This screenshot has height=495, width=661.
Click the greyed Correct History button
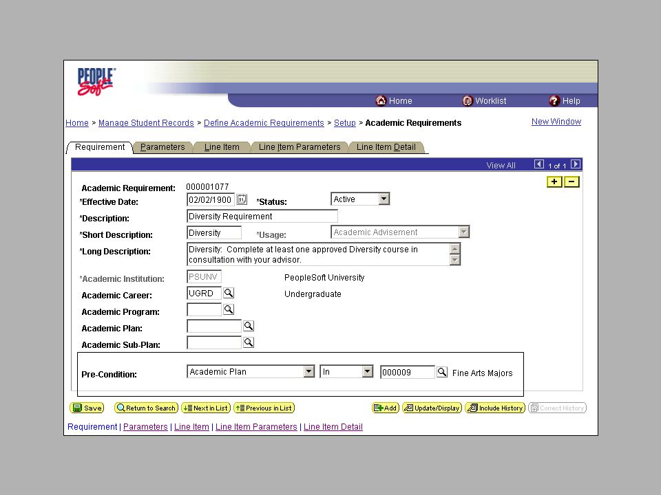point(557,408)
